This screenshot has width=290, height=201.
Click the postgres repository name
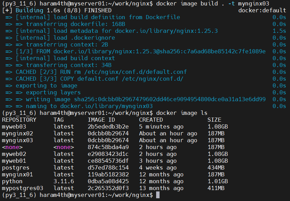(16, 167)
